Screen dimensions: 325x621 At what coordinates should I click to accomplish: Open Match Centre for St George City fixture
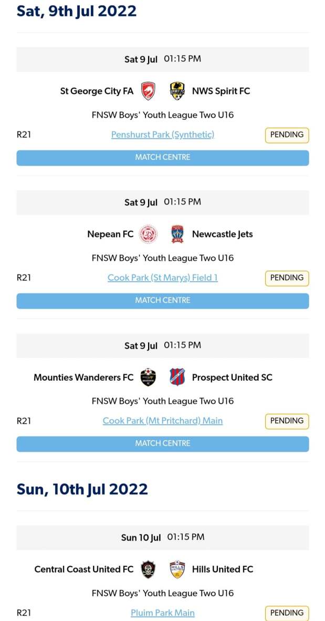[x=163, y=157]
